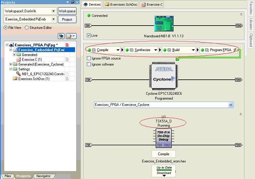Collapse the Settings folder node
The width and height of the screenshot is (255, 179).
(x=11, y=69)
